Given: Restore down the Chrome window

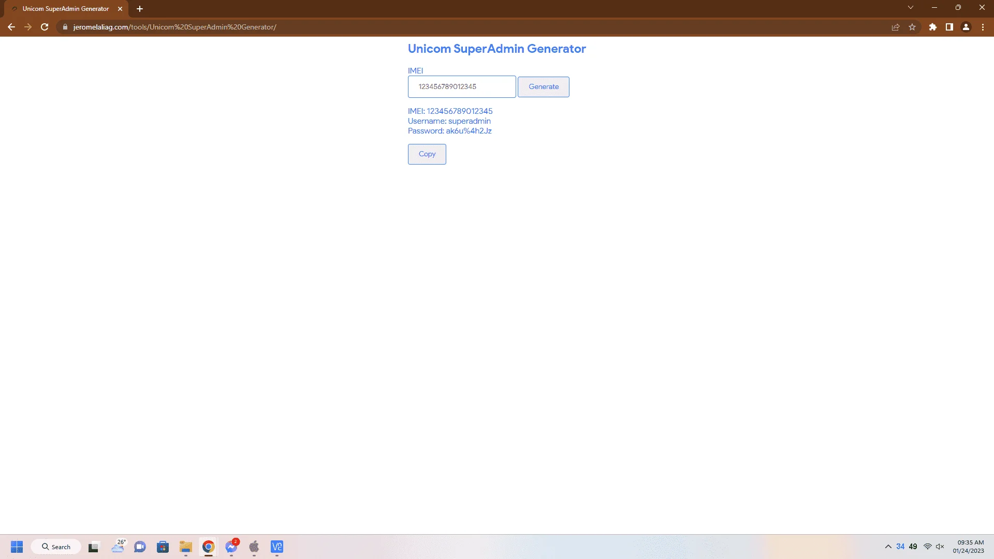Looking at the screenshot, I should click(x=958, y=8).
